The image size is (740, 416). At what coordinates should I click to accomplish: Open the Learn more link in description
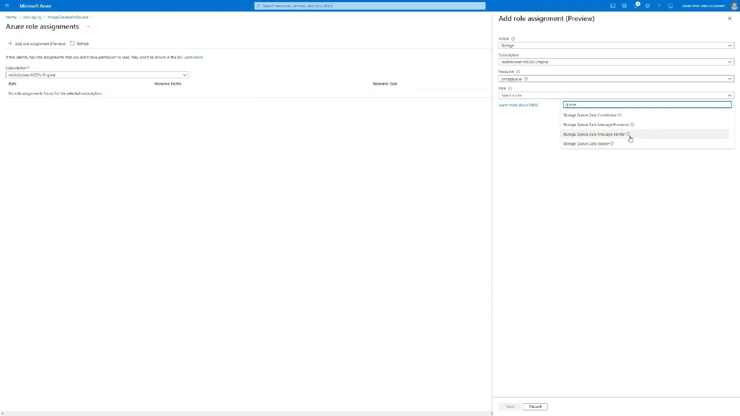pyautogui.click(x=193, y=57)
